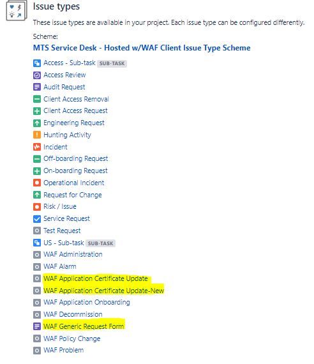Click SUB-TASK badge next to US - Sub-task
314x364 pixels.
tap(100, 243)
